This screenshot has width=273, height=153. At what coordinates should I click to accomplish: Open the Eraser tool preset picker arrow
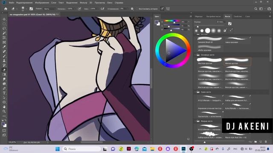(x=17, y=9)
